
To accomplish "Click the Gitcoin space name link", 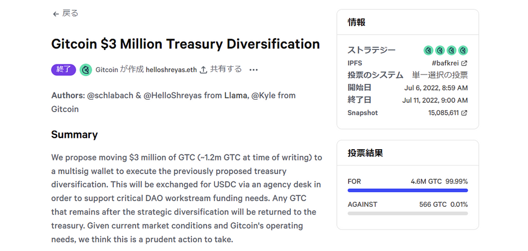I will point(107,69).
